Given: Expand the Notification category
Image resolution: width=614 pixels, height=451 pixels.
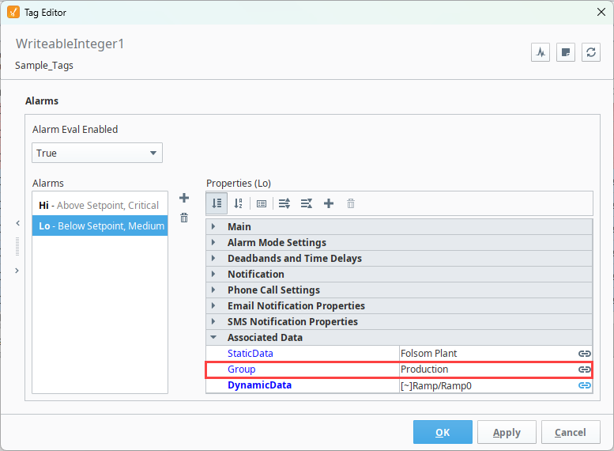Looking at the screenshot, I should (x=213, y=274).
